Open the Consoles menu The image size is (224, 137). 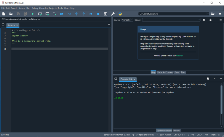click(x=43, y=8)
